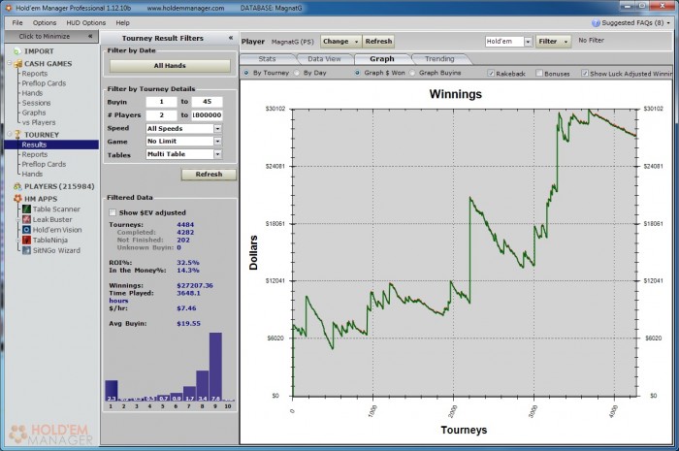Click the Hold'em Manager title bar icon
This screenshot has height=451, width=679.
click(x=8, y=8)
